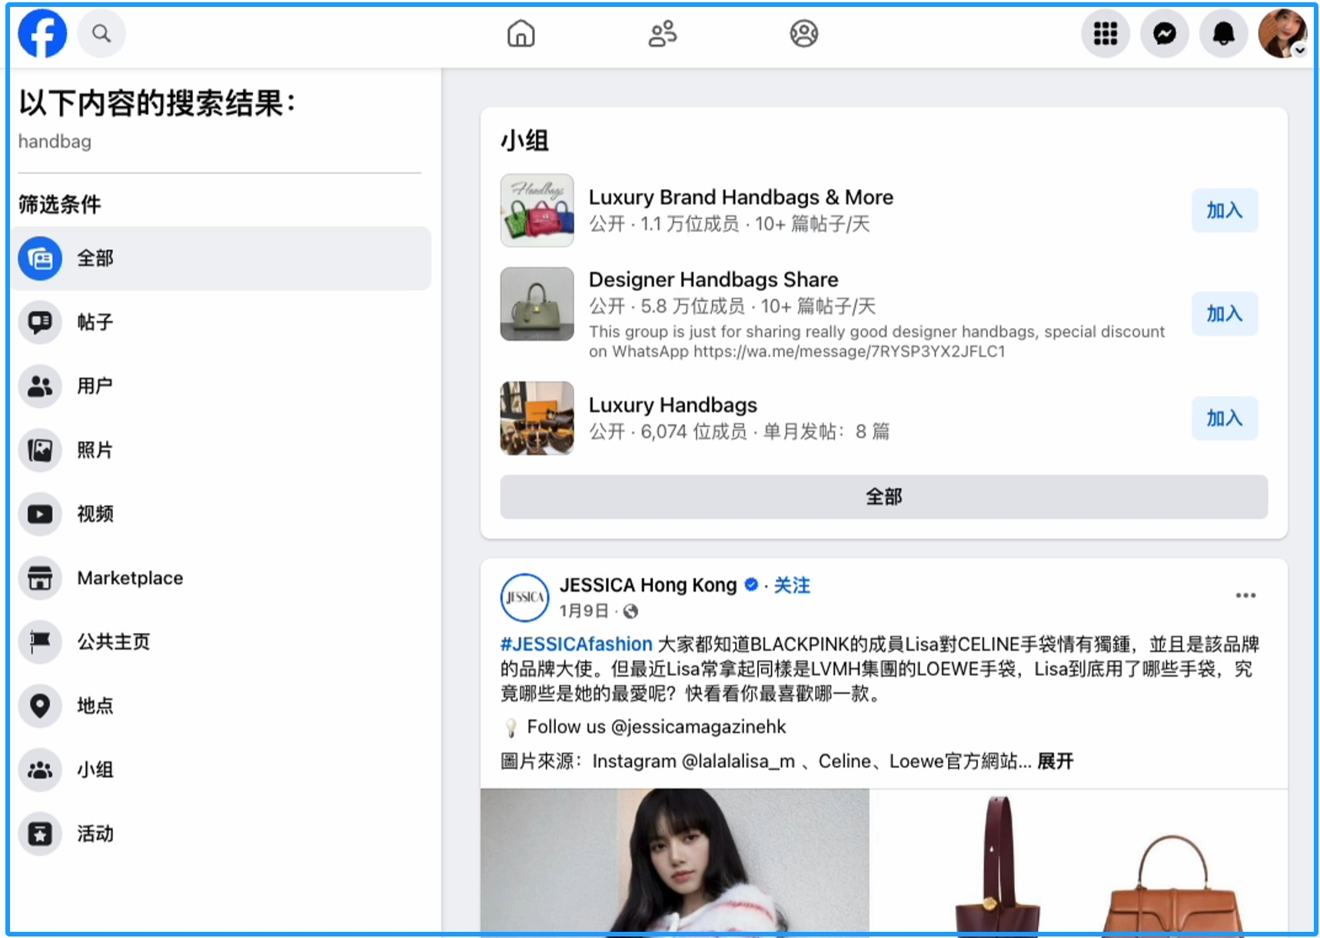Screen dimensions: 1320x938
Task: Select the 用户 people filter icon
Action: 40,386
